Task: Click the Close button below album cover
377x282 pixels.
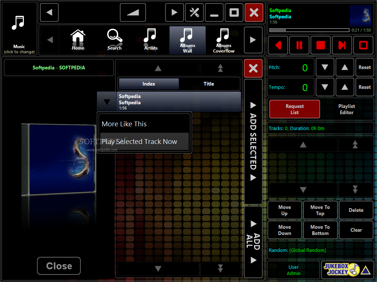Action: (x=59, y=266)
